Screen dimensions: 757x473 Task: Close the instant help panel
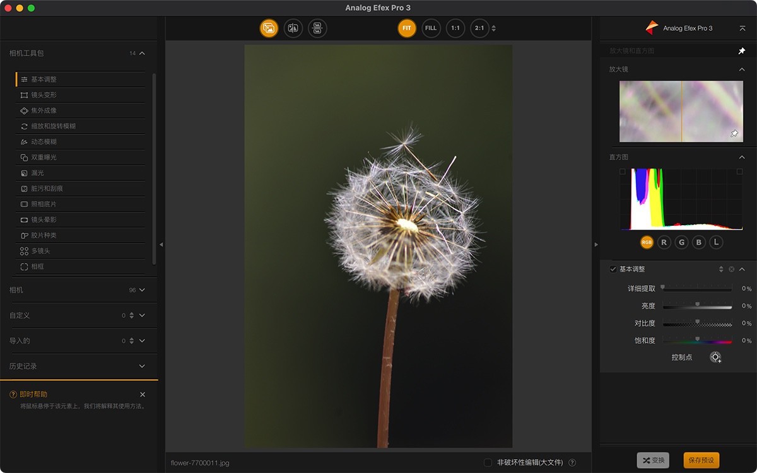tap(143, 395)
